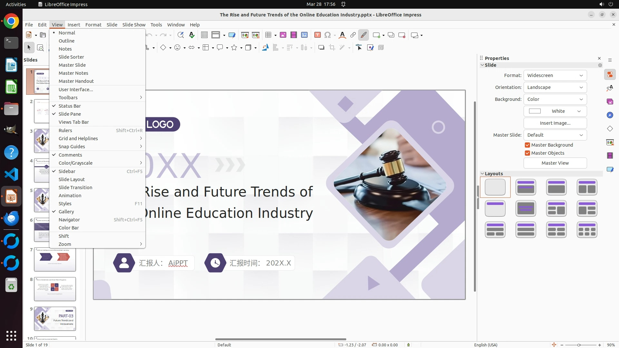Uncheck the Master Objects checkbox
The width and height of the screenshot is (619, 348).
527,153
